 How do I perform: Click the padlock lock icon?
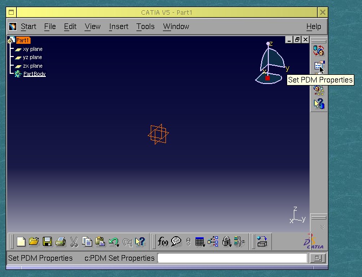pyautogui.click(x=226, y=242)
